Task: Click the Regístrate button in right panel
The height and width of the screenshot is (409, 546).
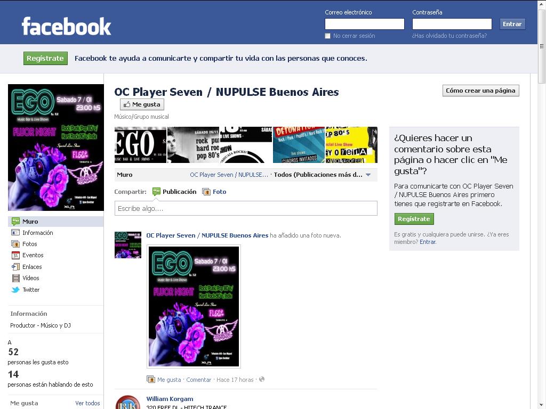Action: click(414, 219)
